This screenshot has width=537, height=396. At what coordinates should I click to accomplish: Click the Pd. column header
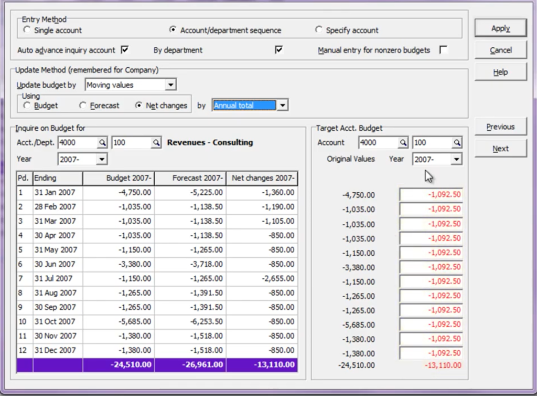coord(25,178)
